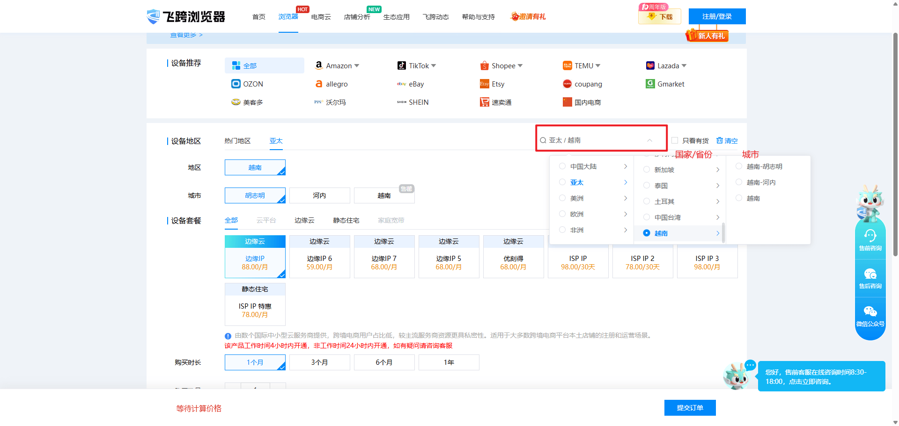Click the register/login button
The width and height of the screenshot is (899, 426).
717,16
